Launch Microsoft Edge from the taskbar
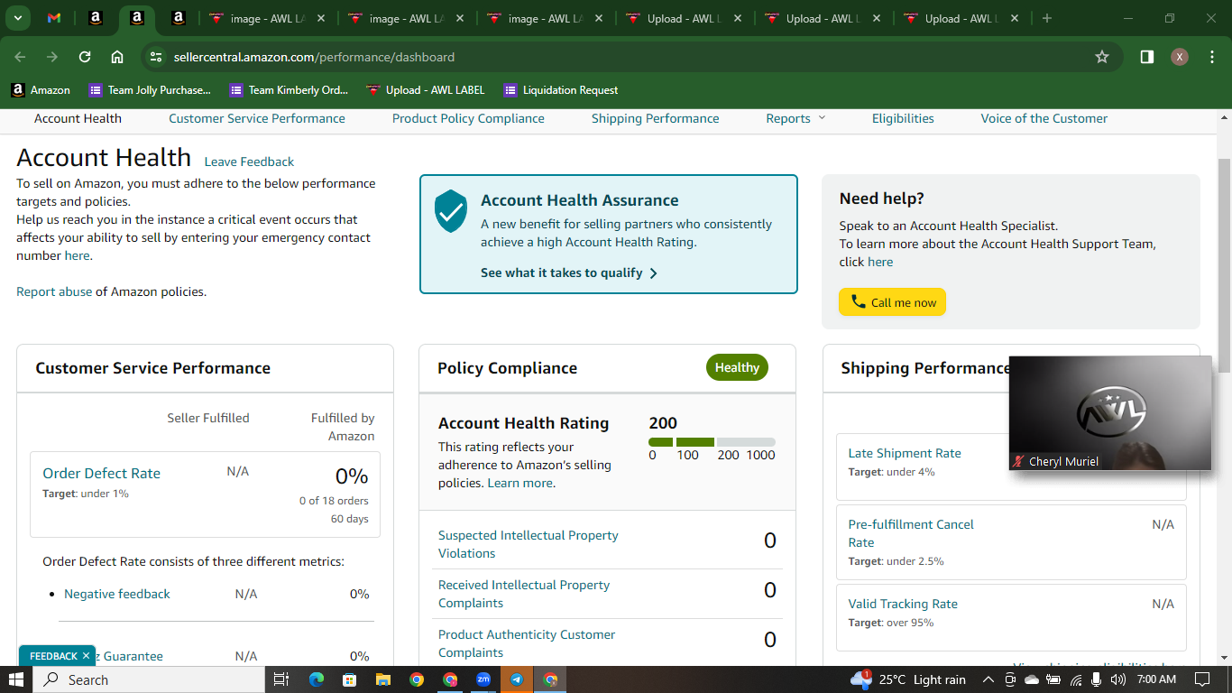 pyautogui.click(x=316, y=679)
